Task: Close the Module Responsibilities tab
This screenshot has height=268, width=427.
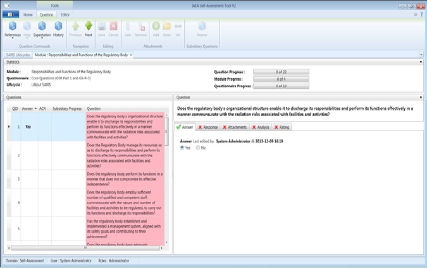Action: tap(131, 55)
